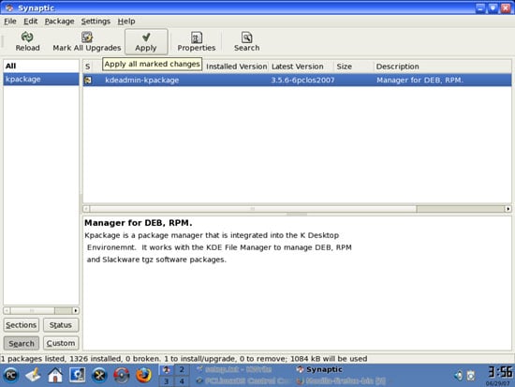Click package list scrollbar right arrow
This screenshot has height=387, width=515.
(508, 209)
